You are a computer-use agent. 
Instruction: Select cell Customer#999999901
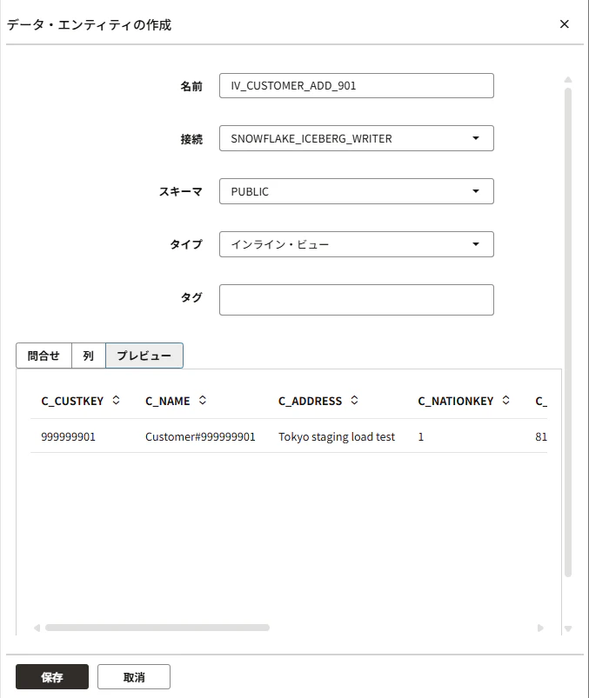[x=200, y=436]
